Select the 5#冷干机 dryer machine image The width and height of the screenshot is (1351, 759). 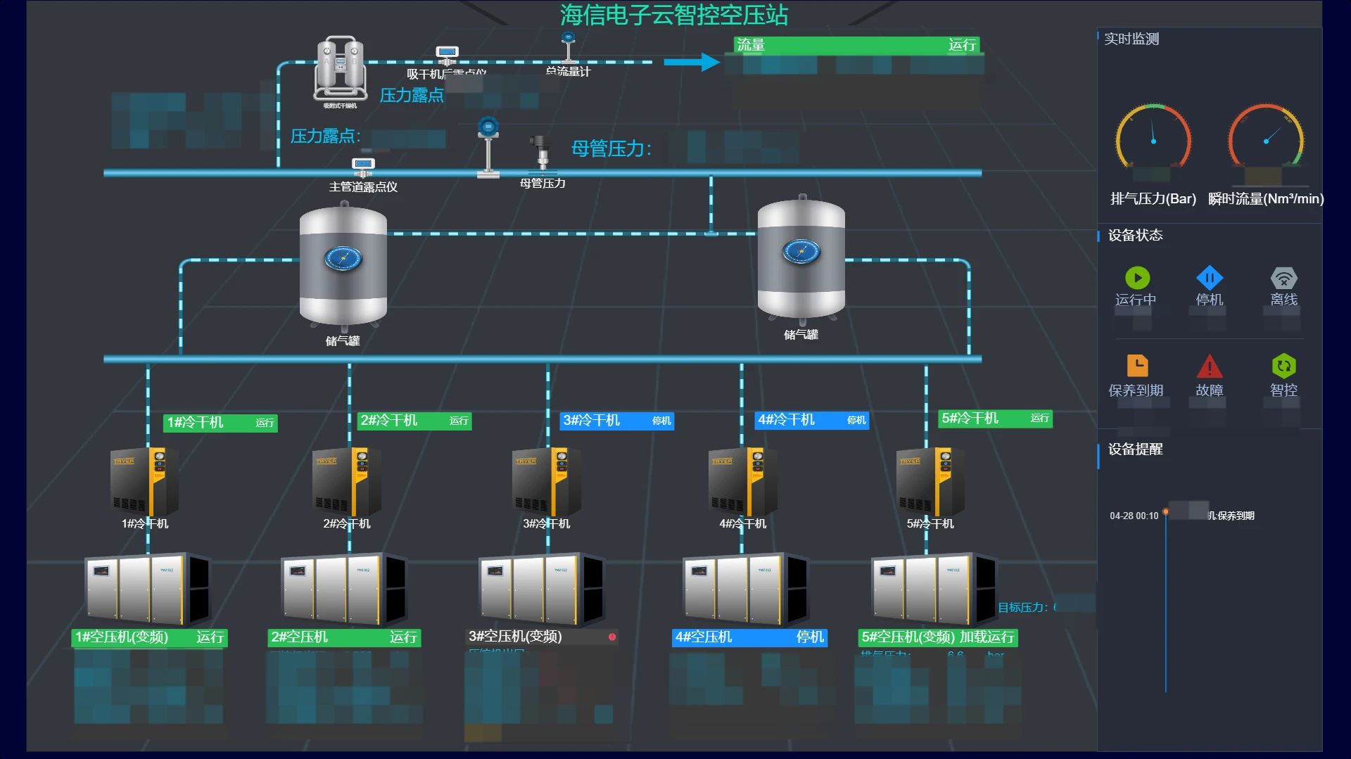pyautogui.click(x=930, y=481)
